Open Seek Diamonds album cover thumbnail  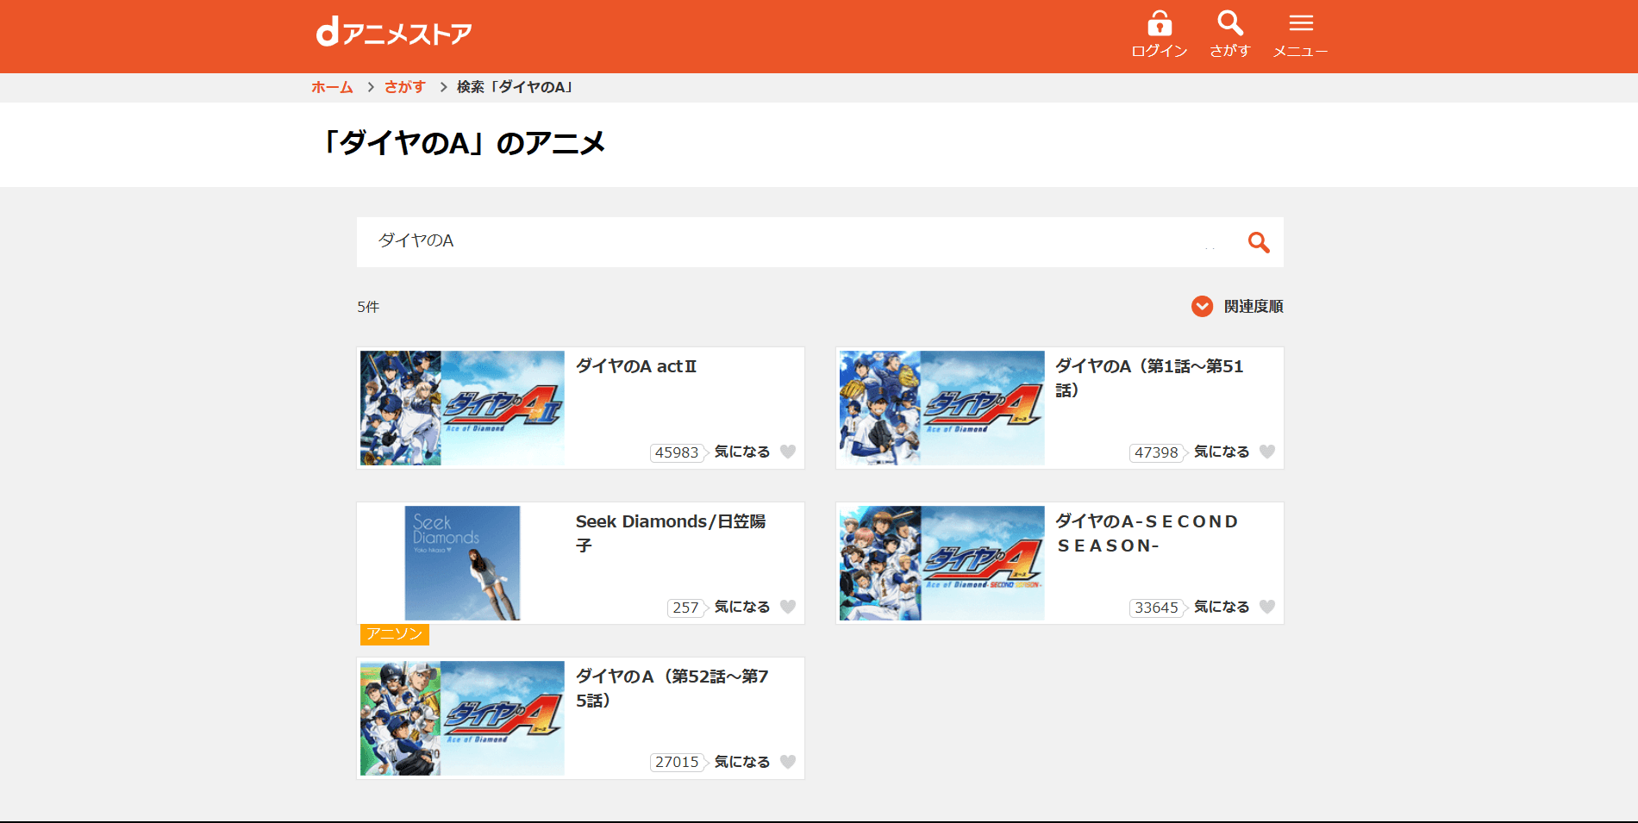462,563
